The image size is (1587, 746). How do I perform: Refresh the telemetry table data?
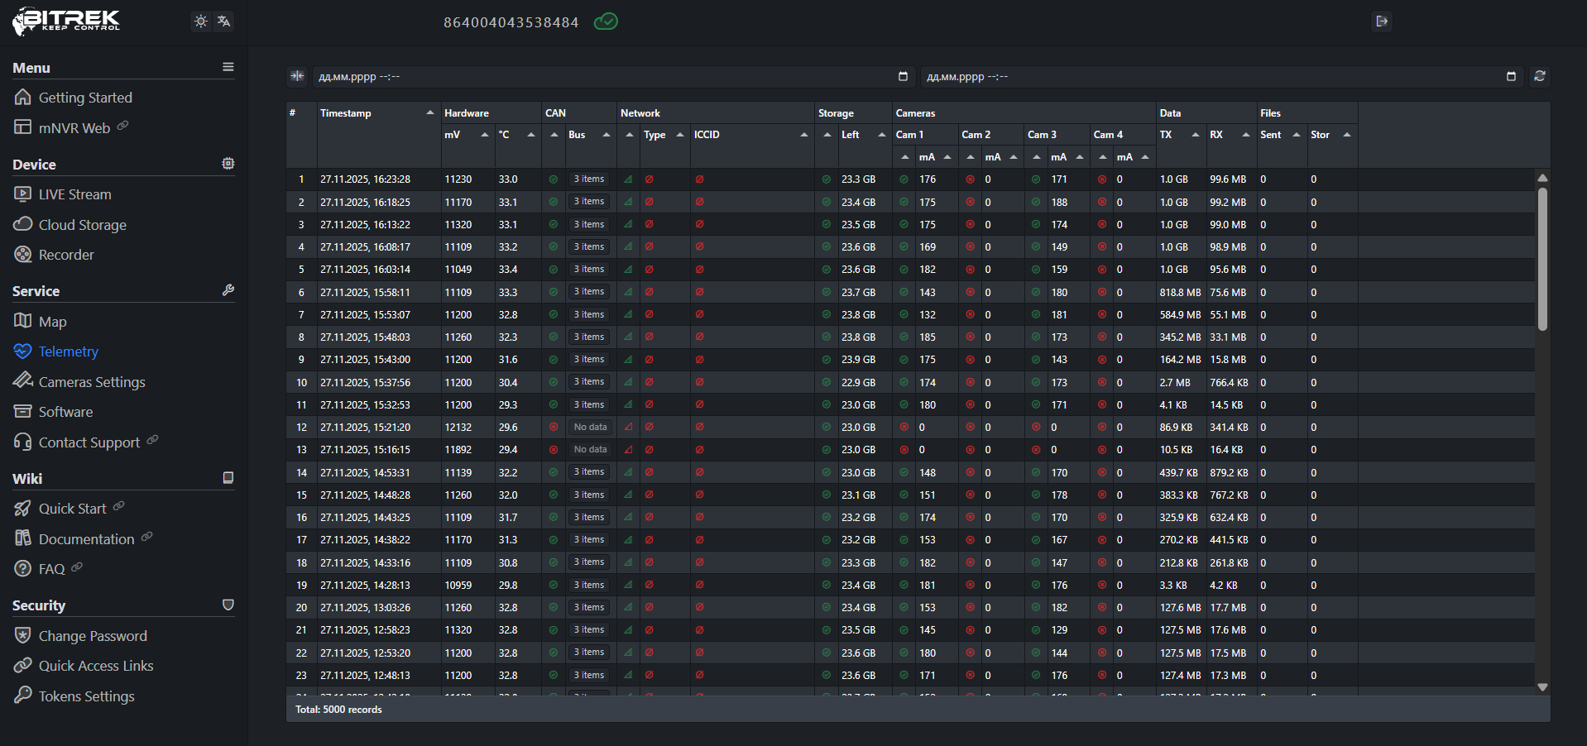click(1539, 76)
